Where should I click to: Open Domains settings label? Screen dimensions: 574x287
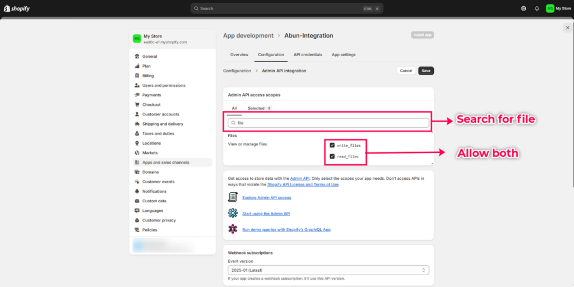150,172
